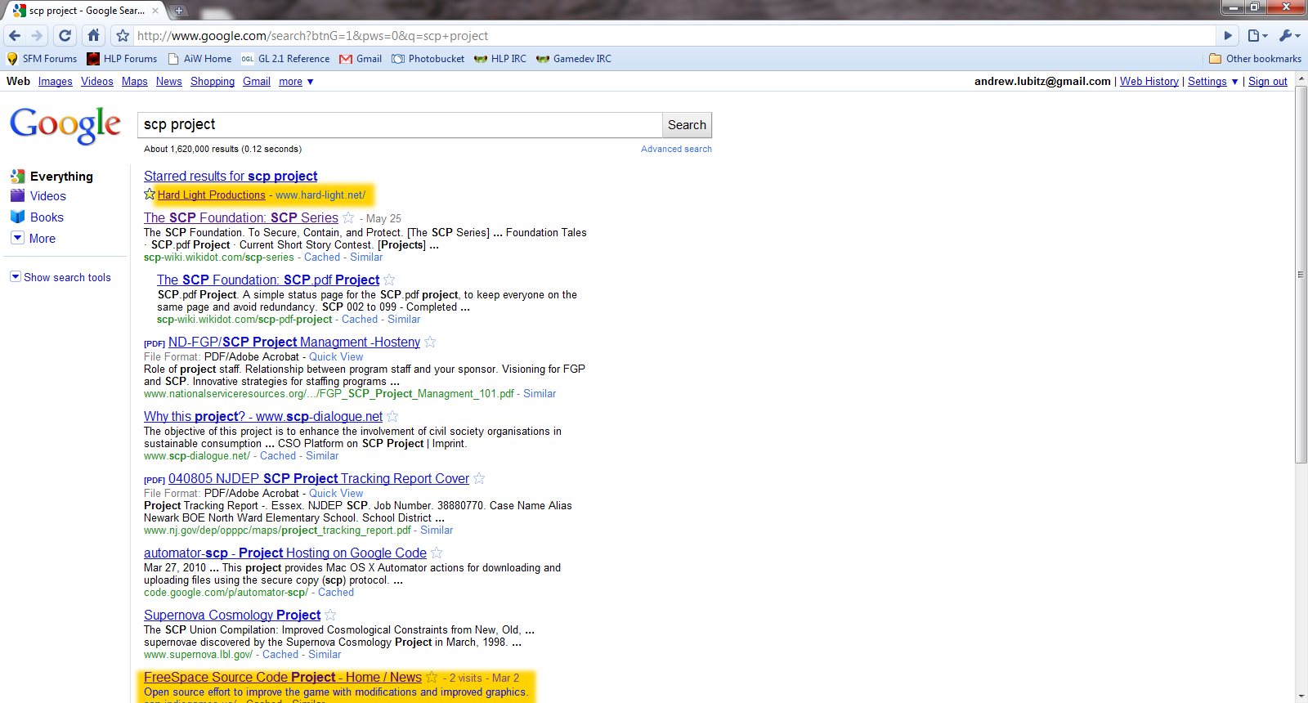Star the 040805 NJDEP SCP Project result

[479, 478]
